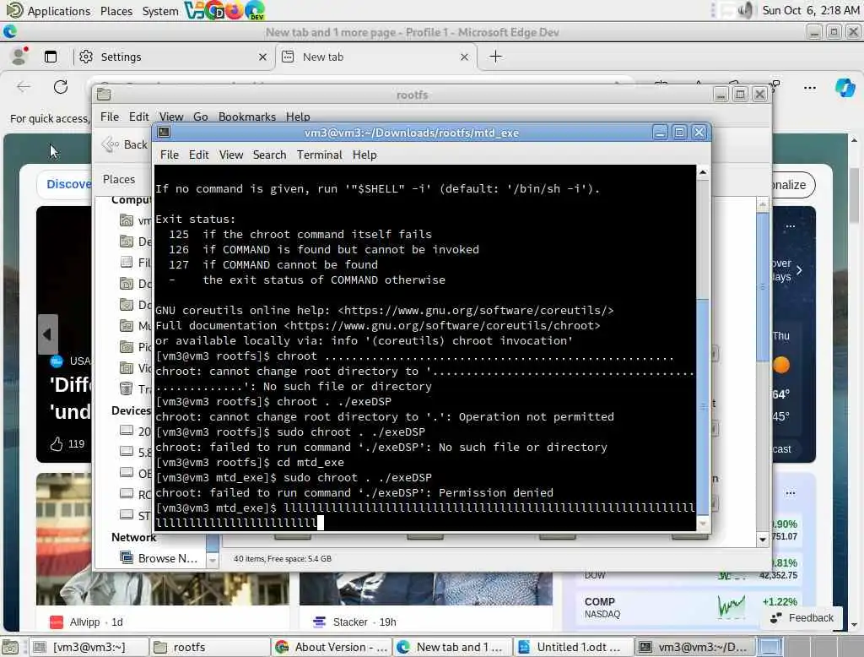Close the New tab tab in Edge

pyautogui.click(x=465, y=57)
